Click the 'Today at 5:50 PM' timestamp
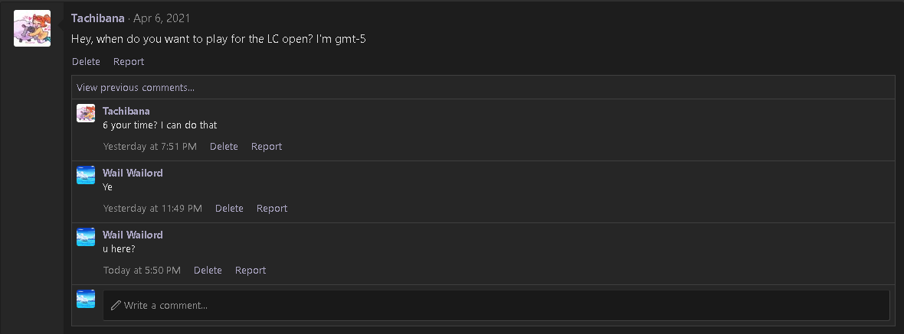This screenshot has width=904, height=334. [x=142, y=270]
